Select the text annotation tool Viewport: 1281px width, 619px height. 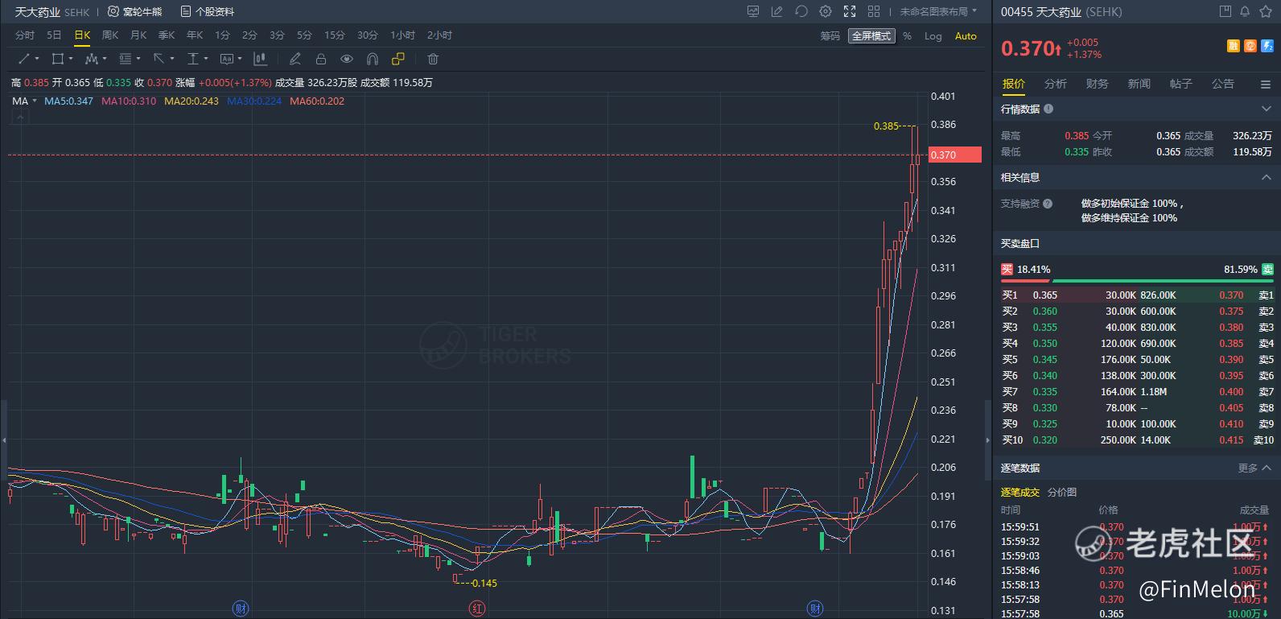(x=226, y=59)
